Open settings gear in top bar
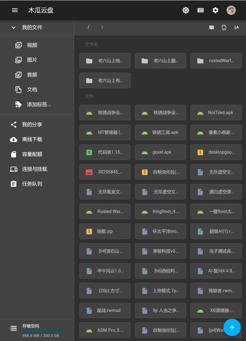The height and width of the screenshot is (341, 246). point(215,10)
